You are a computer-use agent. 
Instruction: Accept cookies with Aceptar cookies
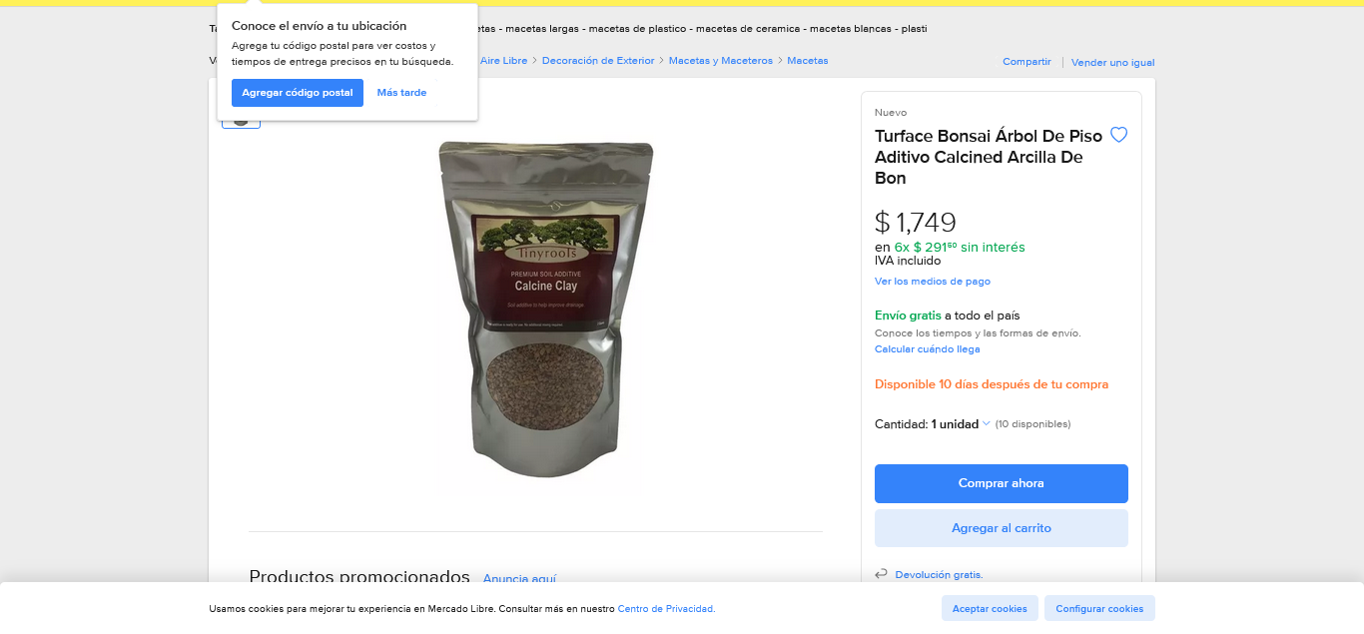click(989, 608)
